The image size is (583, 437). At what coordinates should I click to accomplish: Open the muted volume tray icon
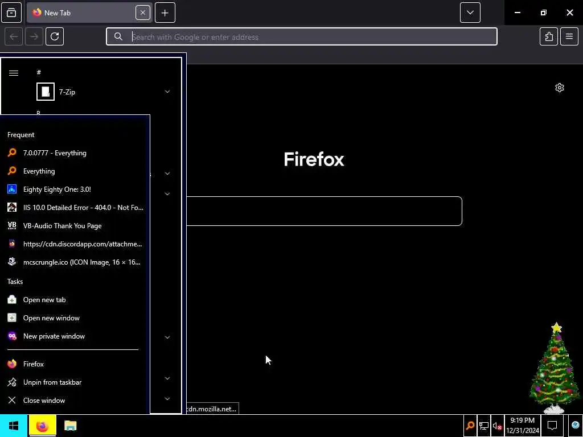click(x=497, y=426)
